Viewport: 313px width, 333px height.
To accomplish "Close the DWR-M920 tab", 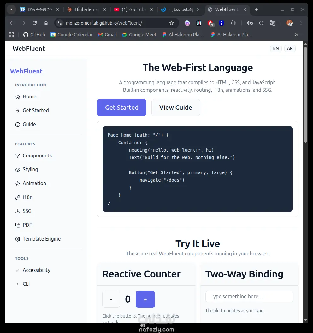I will [x=58, y=9].
